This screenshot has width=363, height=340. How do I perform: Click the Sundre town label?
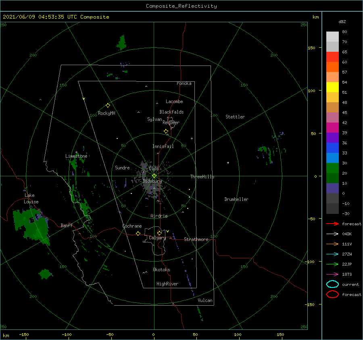click(122, 167)
